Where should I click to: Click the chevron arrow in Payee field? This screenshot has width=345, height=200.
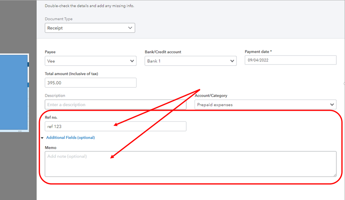(132, 61)
